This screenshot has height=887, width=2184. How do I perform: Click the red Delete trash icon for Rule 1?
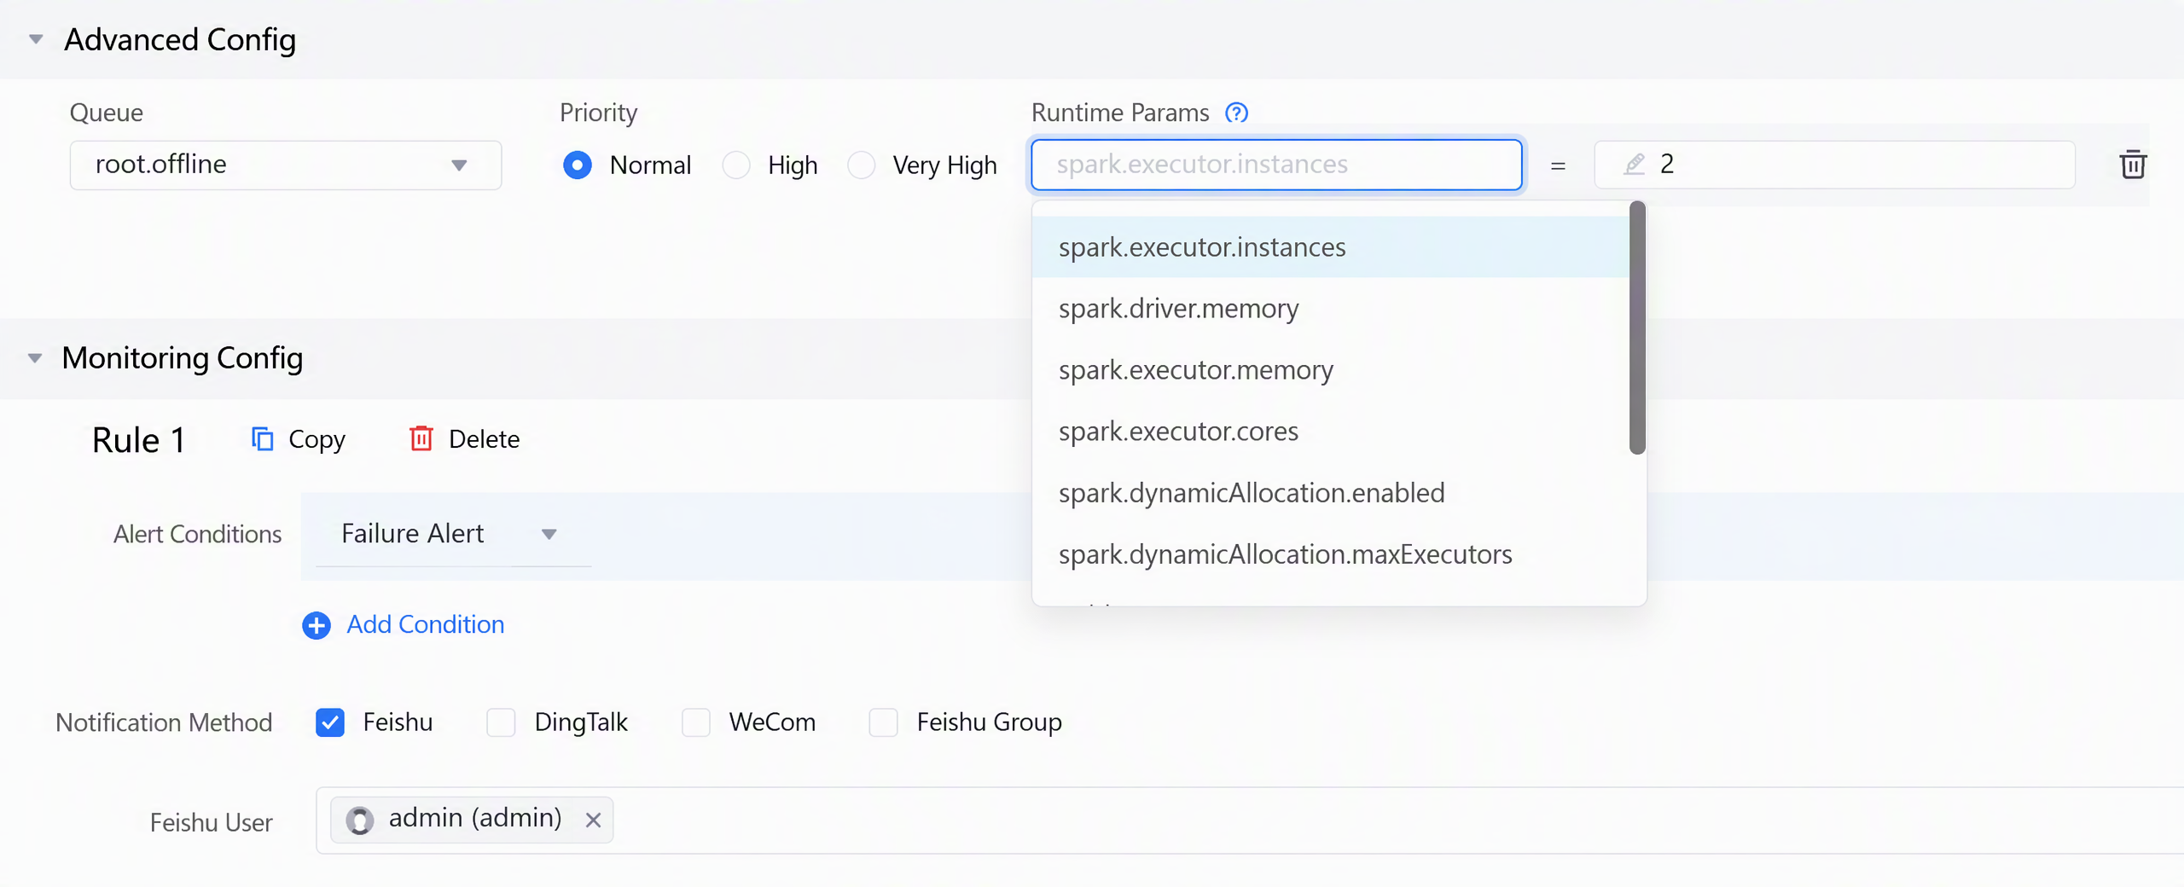[421, 438]
